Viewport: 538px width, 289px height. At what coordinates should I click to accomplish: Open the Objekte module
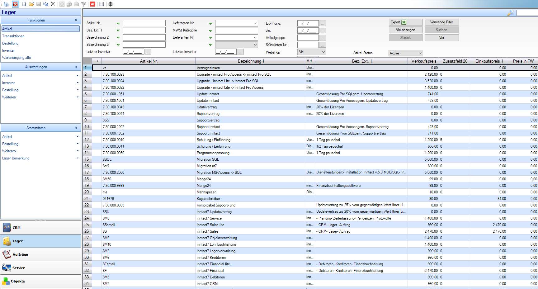tap(40, 281)
